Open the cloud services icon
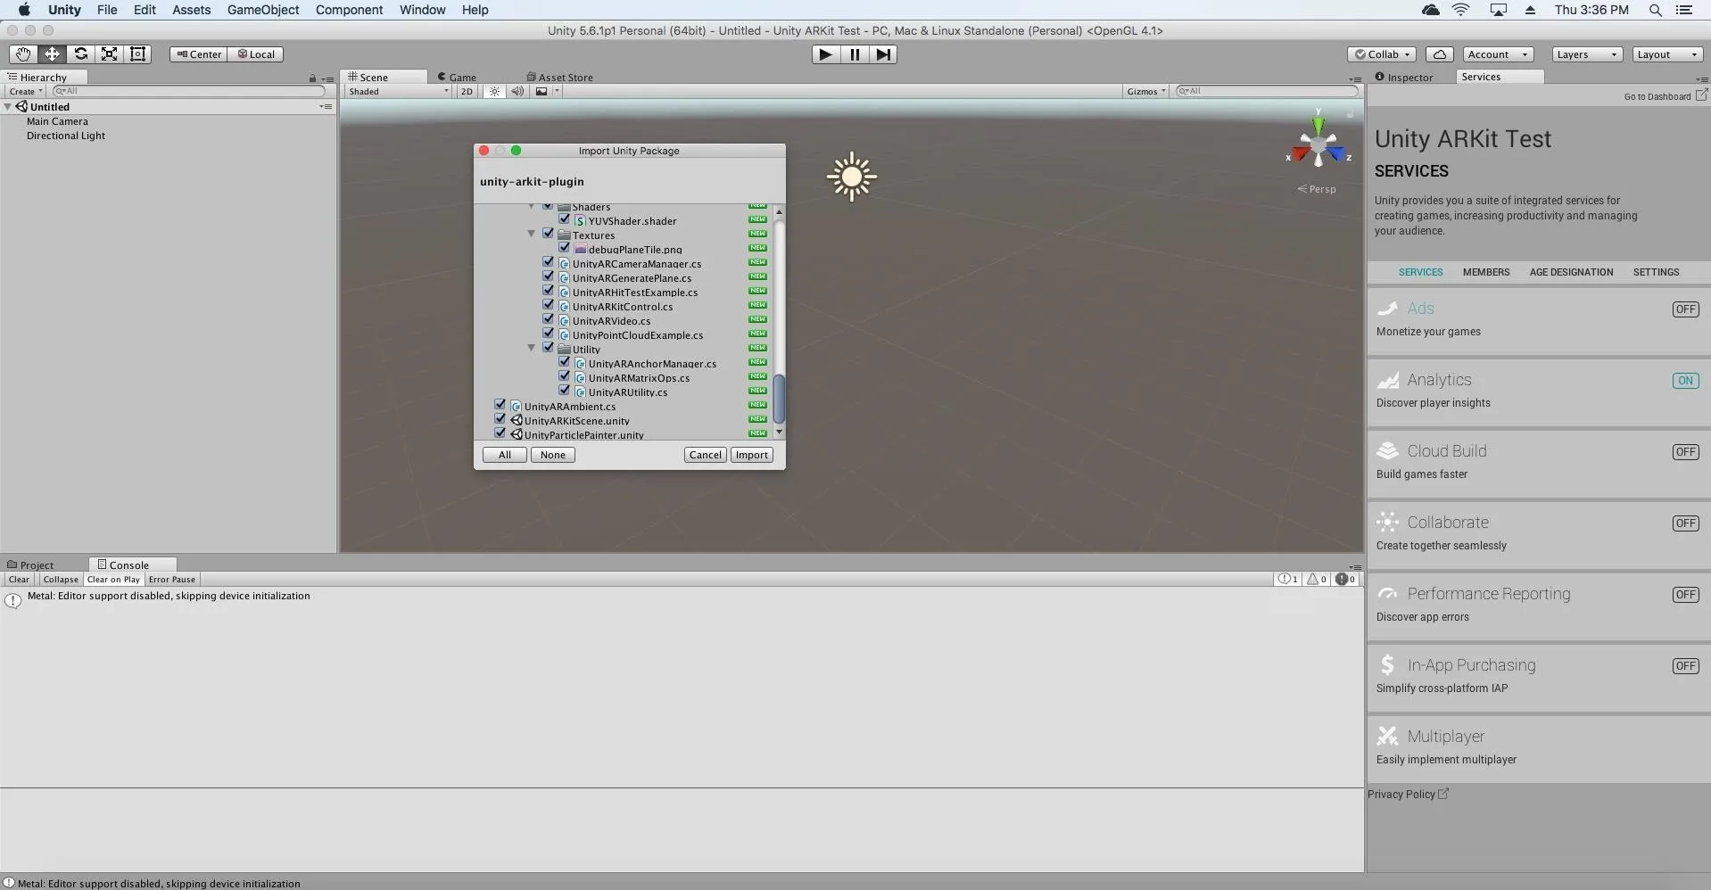Screen dimensions: 1711x890 click(x=1439, y=54)
